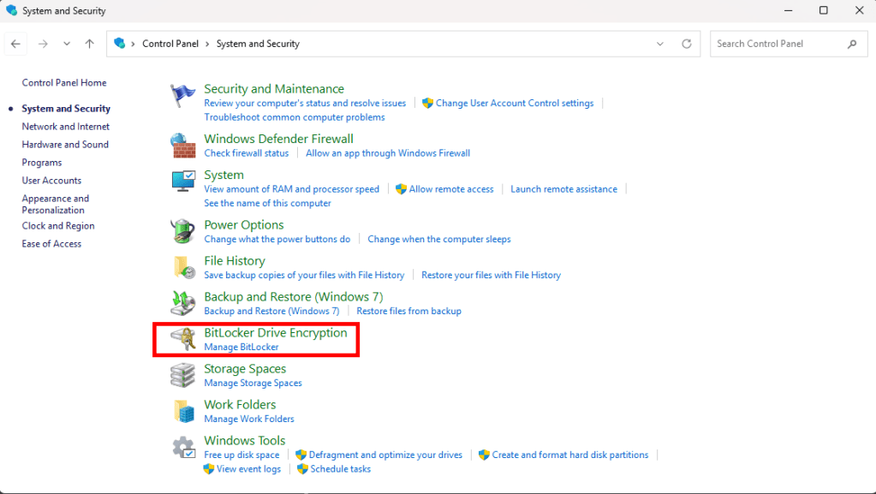Open Windows Defender Firewall heading
This screenshot has height=494, width=876.
[279, 139]
